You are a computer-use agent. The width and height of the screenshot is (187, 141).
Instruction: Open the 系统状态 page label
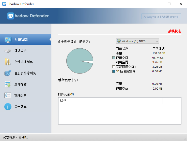(x=21, y=39)
